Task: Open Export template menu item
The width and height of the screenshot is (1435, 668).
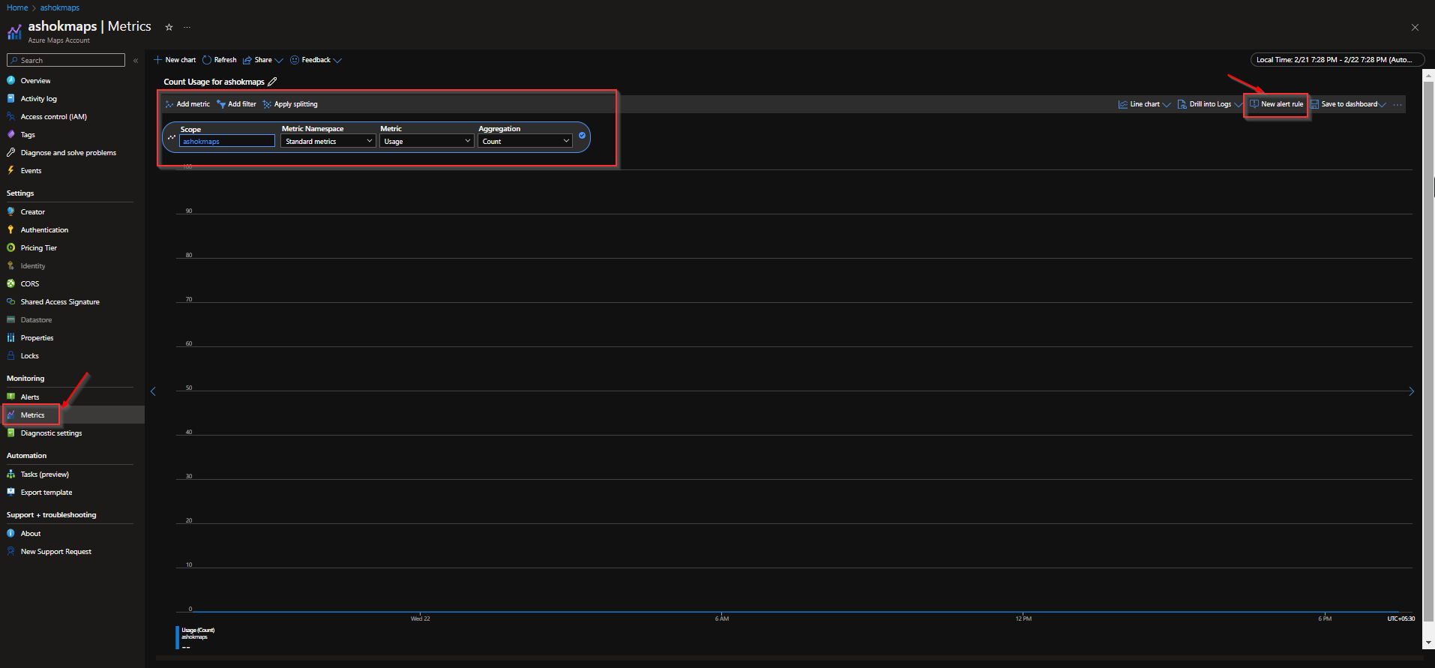Action: click(x=46, y=492)
